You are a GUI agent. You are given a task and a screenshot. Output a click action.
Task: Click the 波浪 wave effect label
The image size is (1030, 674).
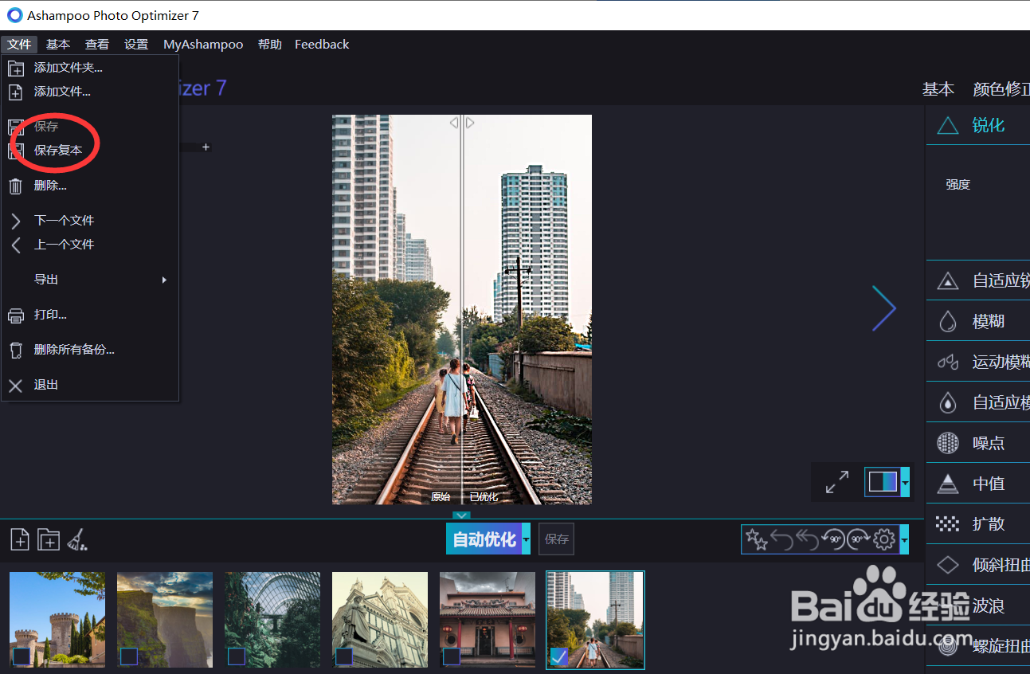(x=989, y=606)
